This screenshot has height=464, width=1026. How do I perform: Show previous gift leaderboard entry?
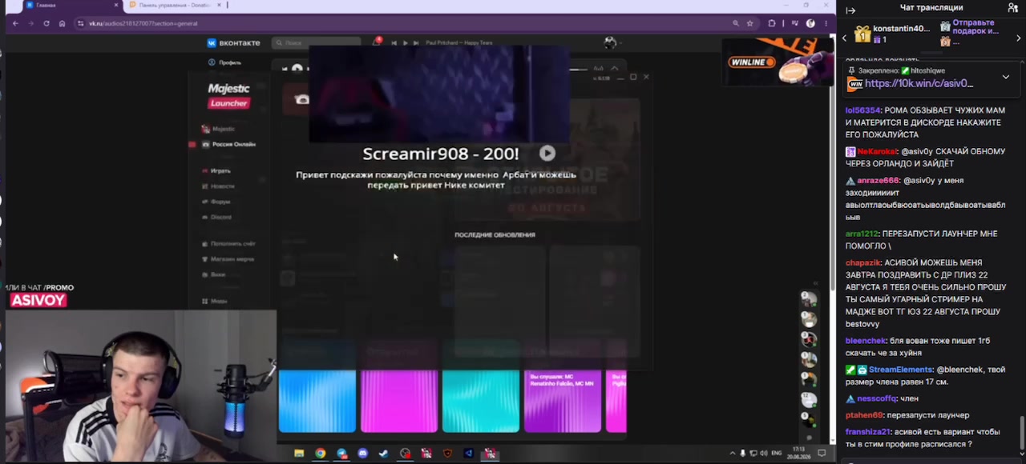pos(844,38)
